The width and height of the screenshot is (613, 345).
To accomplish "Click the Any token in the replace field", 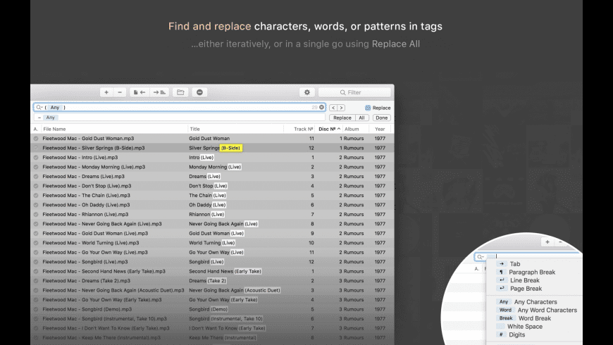I will pyautogui.click(x=51, y=117).
